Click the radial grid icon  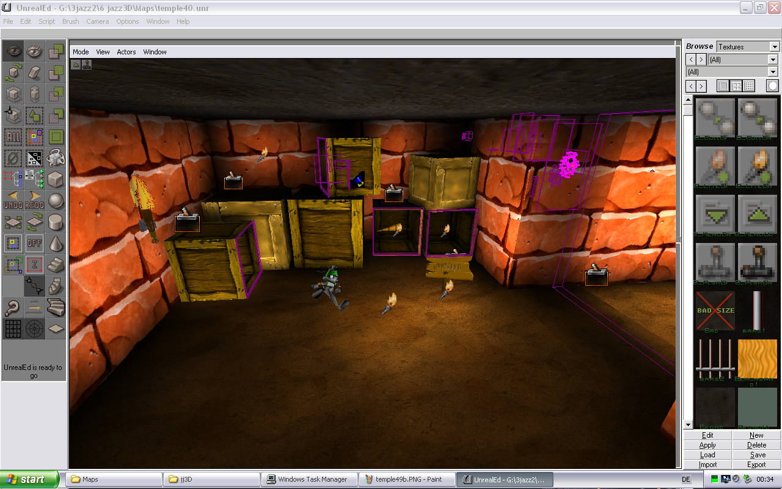click(x=35, y=329)
